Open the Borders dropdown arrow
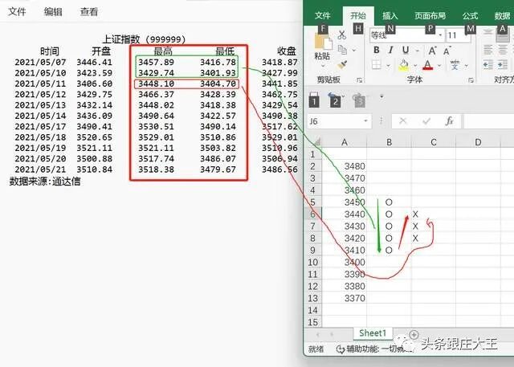This screenshot has height=367, width=514. (388, 65)
